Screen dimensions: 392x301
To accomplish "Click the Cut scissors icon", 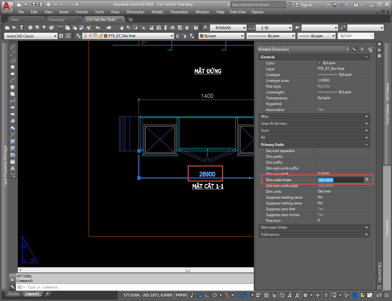I will click(61, 28).
